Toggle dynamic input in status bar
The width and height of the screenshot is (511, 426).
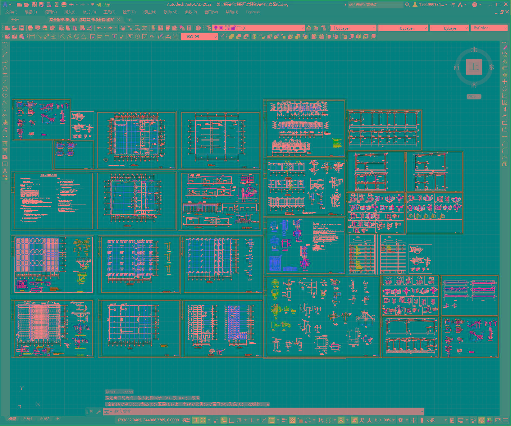(224, 420)
